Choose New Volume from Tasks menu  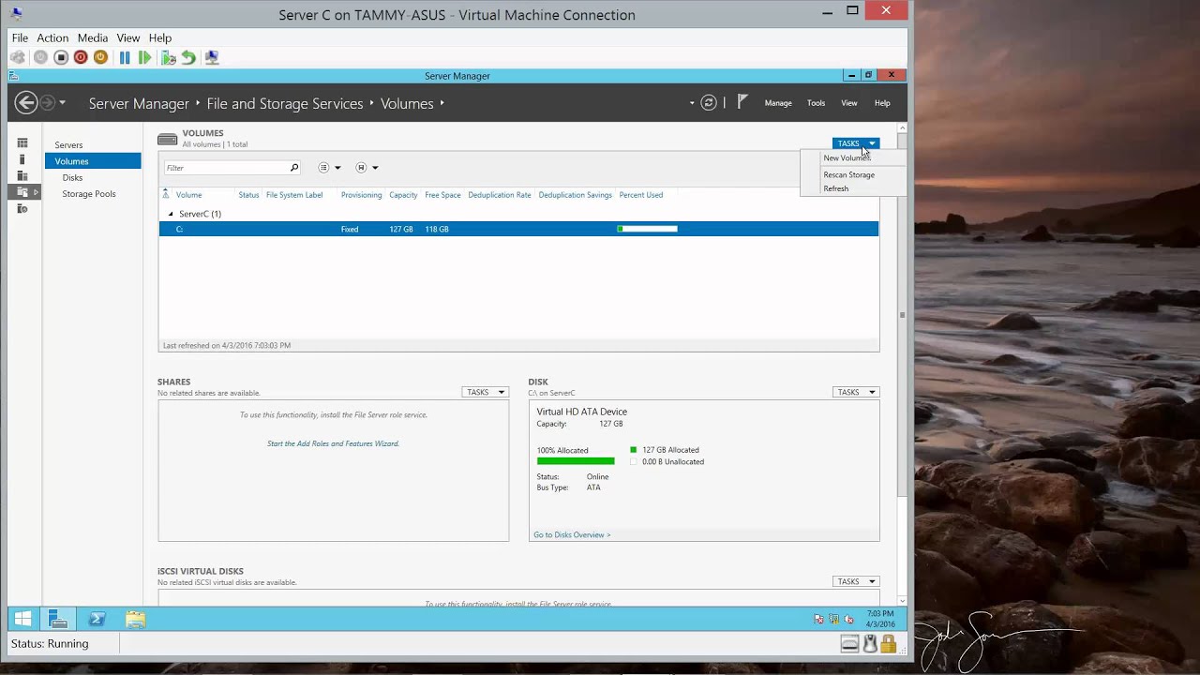(847, 157)
